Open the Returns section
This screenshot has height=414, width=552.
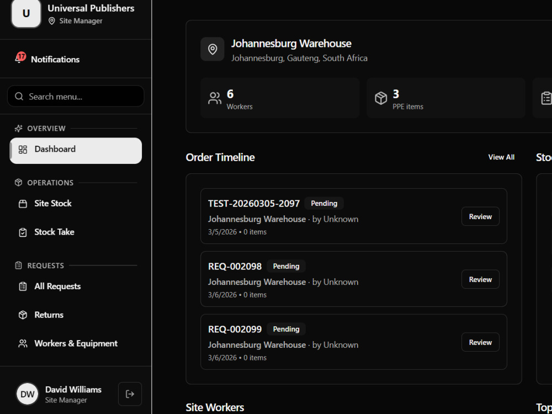76,315
